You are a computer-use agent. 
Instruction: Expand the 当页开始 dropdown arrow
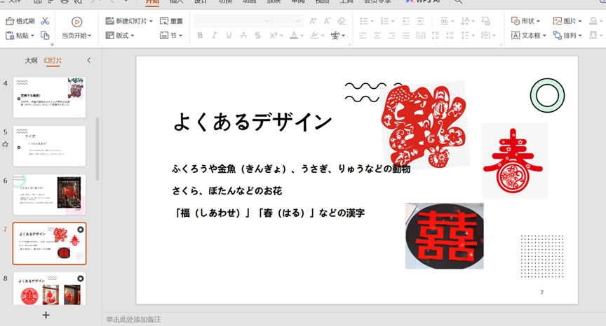click(90, 36)
